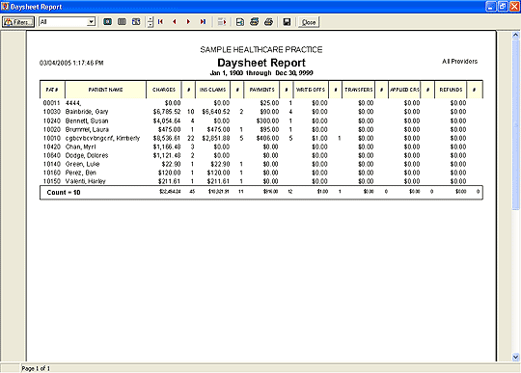Click the report timestamp 03/04/2005
The width and height of the screenshot is (521, 373).
[71, 63]
